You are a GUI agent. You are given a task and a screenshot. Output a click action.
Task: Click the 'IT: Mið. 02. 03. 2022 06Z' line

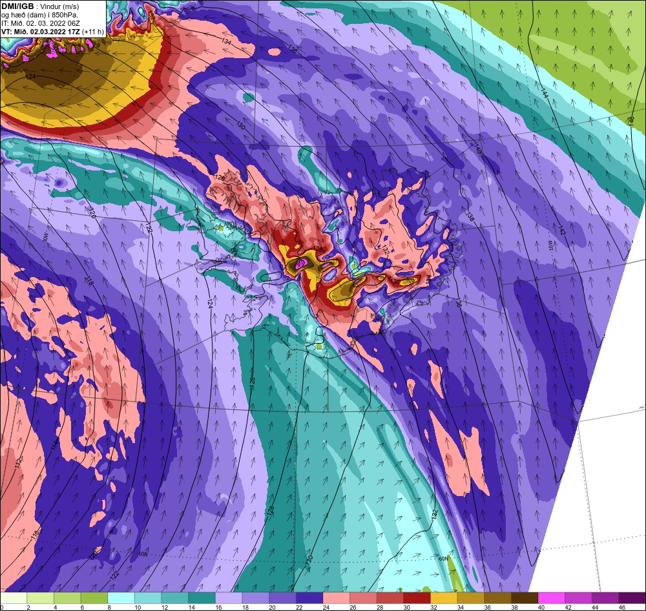41,23
